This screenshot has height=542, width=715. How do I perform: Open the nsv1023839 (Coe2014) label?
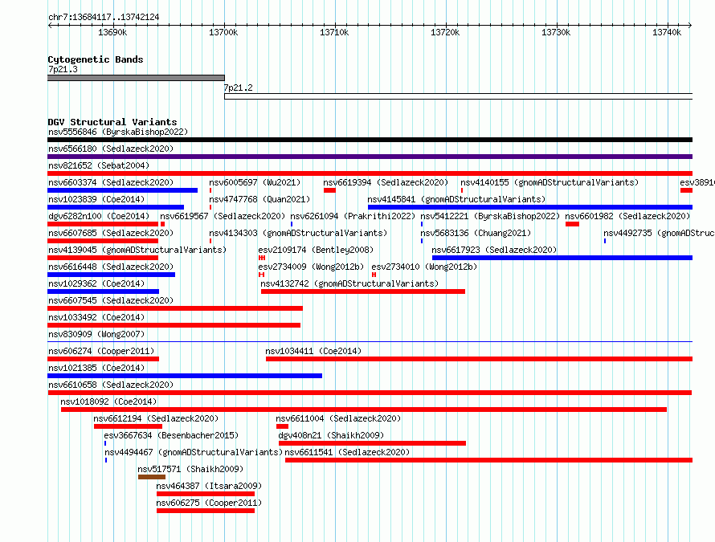[x=96, y=200]
